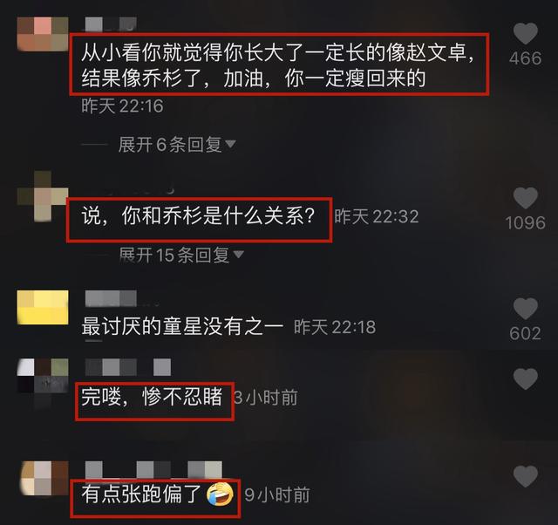
Task: Open avatar of 有点张跑偏了 commenter
Action: 44,478
